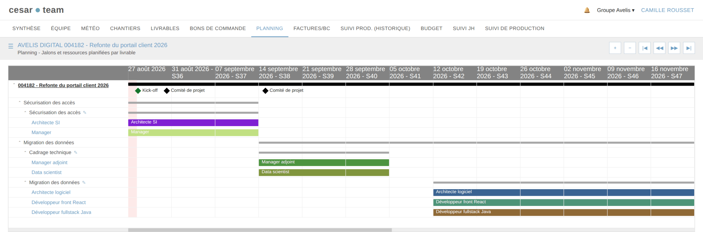Edit Cadrage technique with pencil icon
This screenshot has width=703, height=232.
coord(76,152)
